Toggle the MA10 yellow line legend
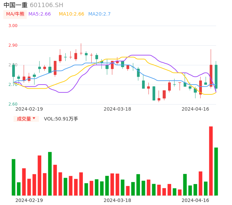232x205 pixels. pyautogui.click(x=71, y=14)
